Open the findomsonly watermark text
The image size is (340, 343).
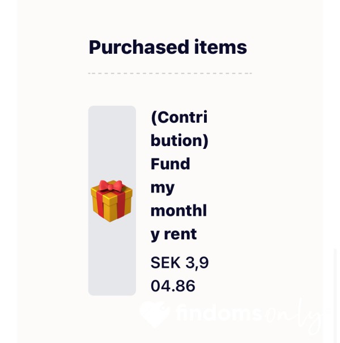(230, 314)
